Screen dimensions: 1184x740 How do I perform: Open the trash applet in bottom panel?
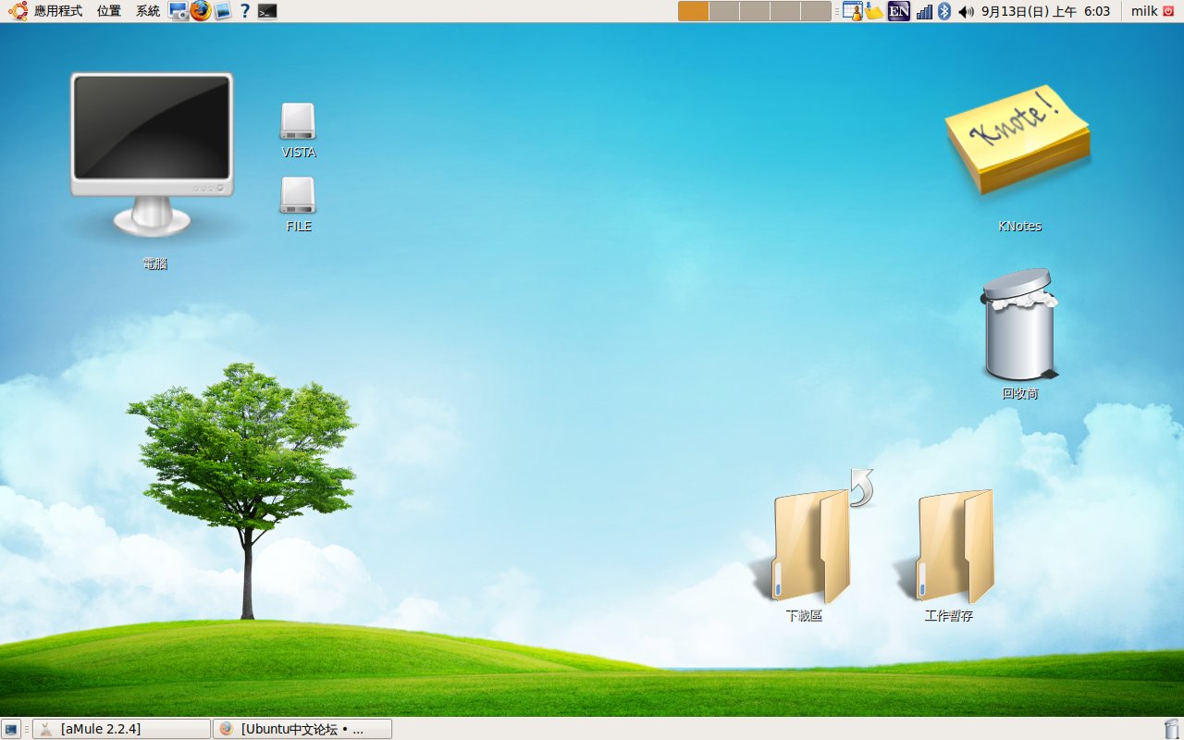point(1172,729)
